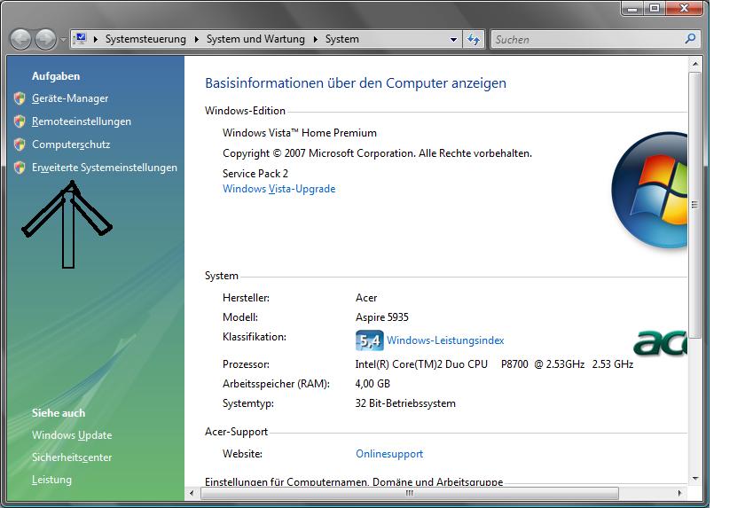745x508 pixels.
Task: Click the computer icon in address bar
Action: 81,38
